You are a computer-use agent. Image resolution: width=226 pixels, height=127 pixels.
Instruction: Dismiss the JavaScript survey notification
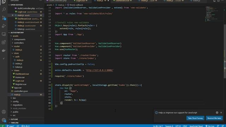(221, 113)
